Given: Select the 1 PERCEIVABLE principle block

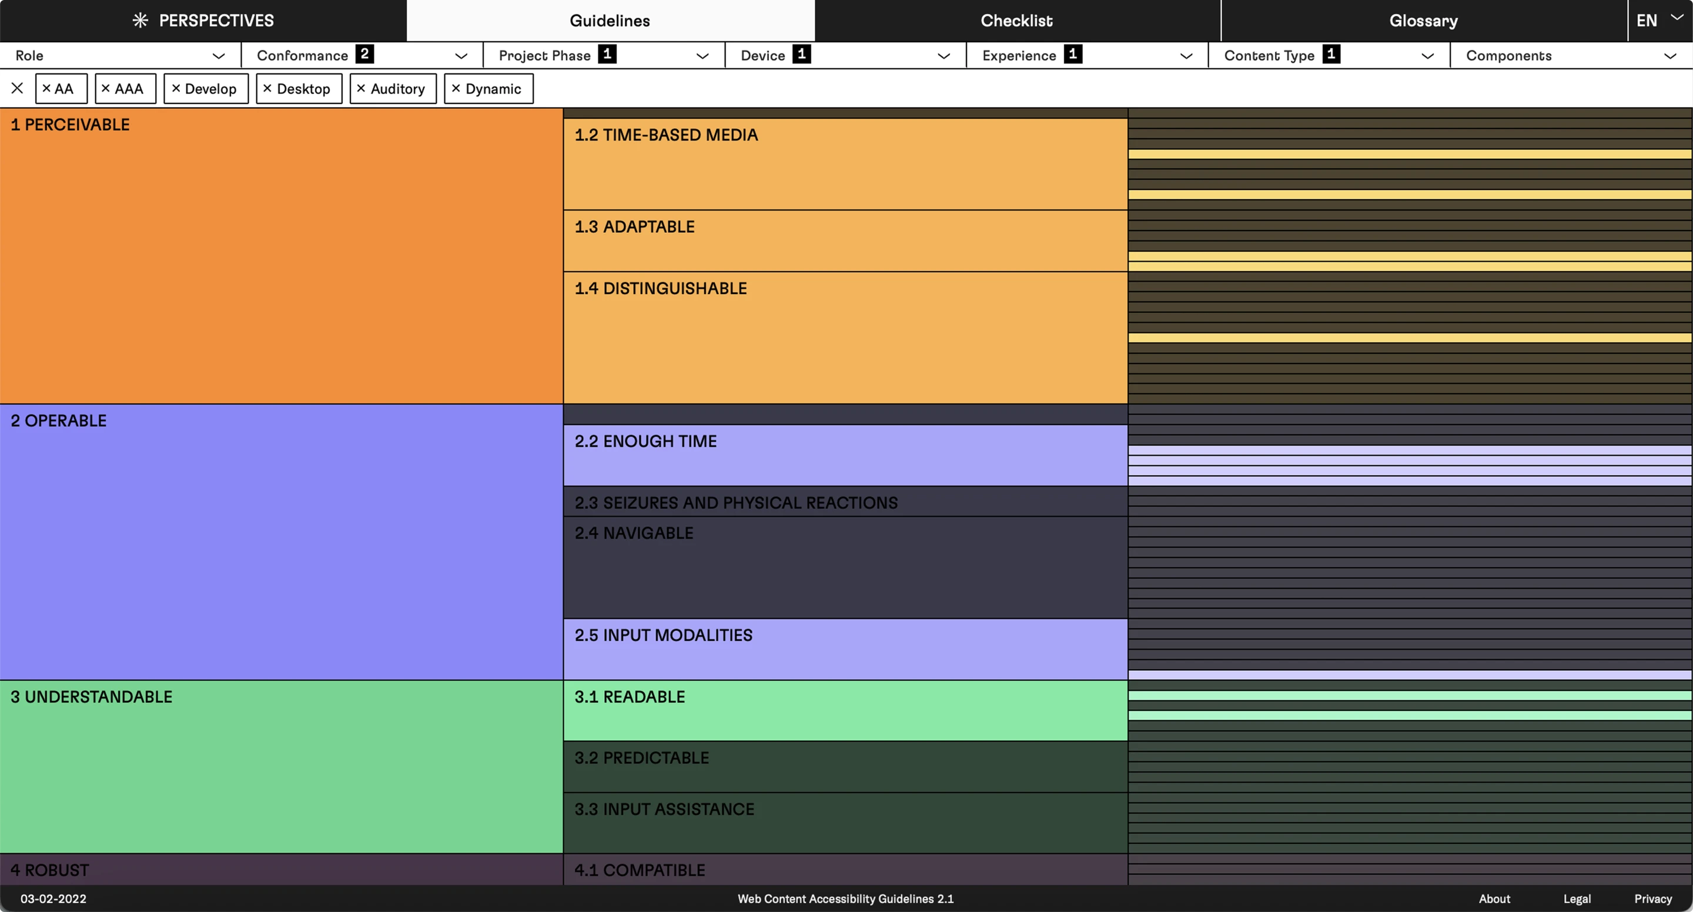Looking at the screenshot, I should coord(282,256).
